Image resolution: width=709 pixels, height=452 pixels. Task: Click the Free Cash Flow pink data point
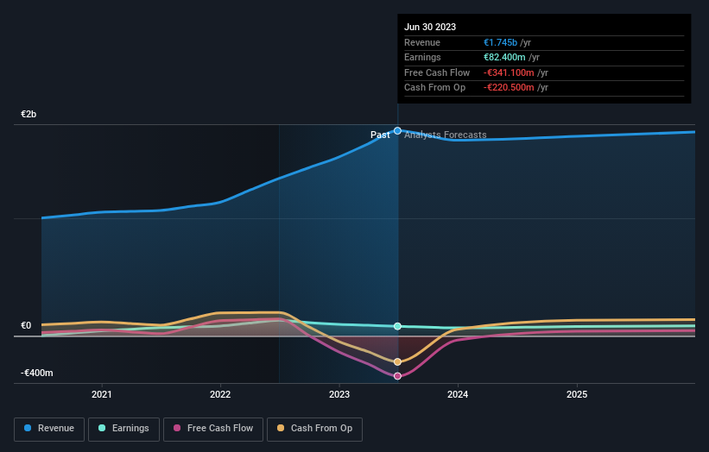pyautogui.click(x=397, y=376)
